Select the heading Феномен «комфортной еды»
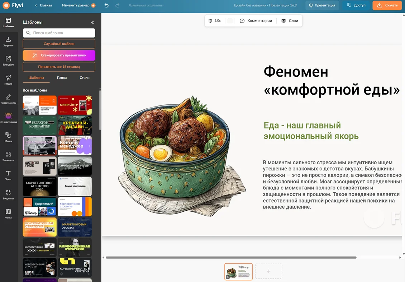The image size is (405, 282). coord(332,81)
